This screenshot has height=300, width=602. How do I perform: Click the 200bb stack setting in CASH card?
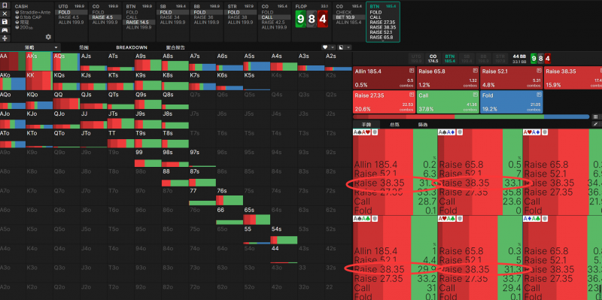coord(25,28)
